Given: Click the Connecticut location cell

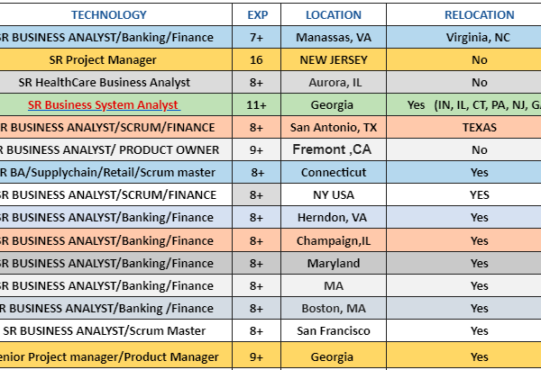Looking at the screenshot, I should click(x=334, y=172).
